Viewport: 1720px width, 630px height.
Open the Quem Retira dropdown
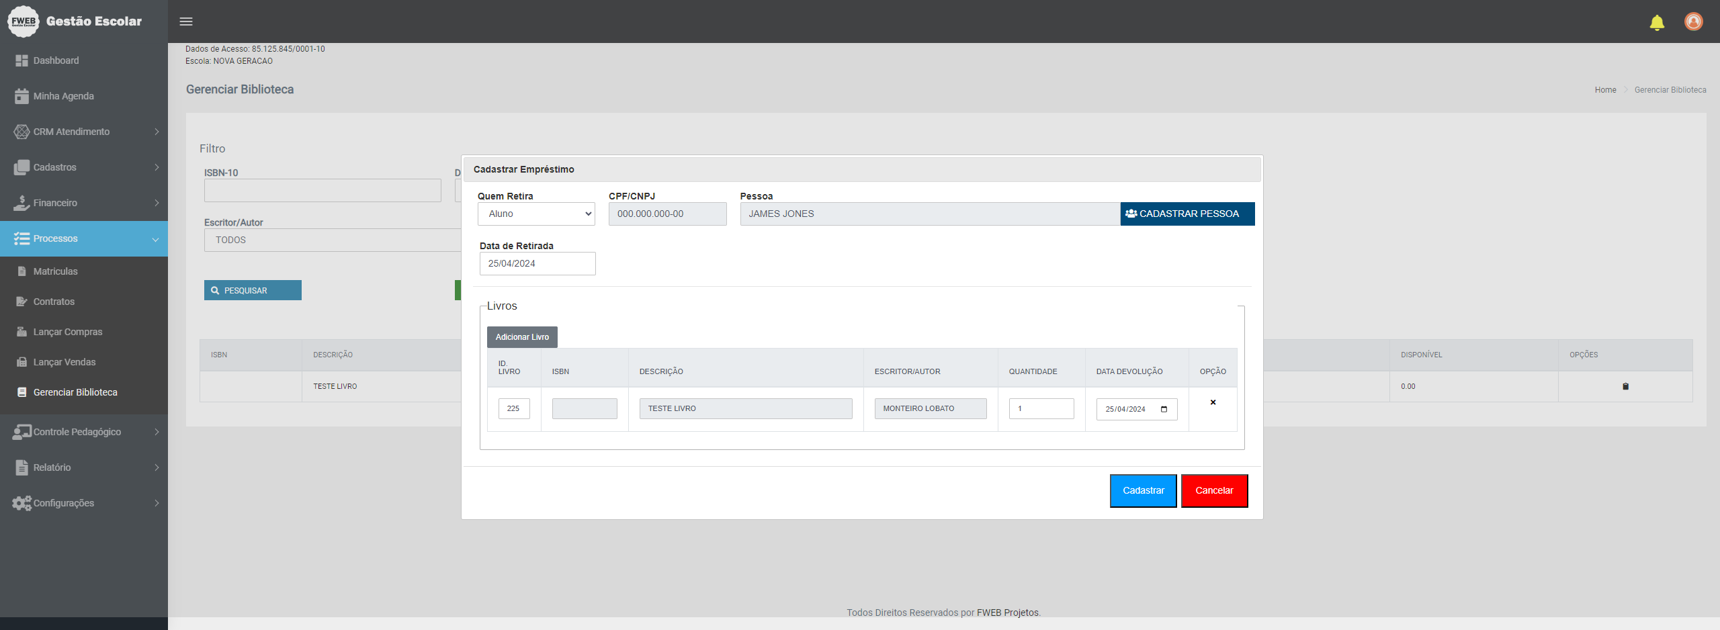pos(536,214)
